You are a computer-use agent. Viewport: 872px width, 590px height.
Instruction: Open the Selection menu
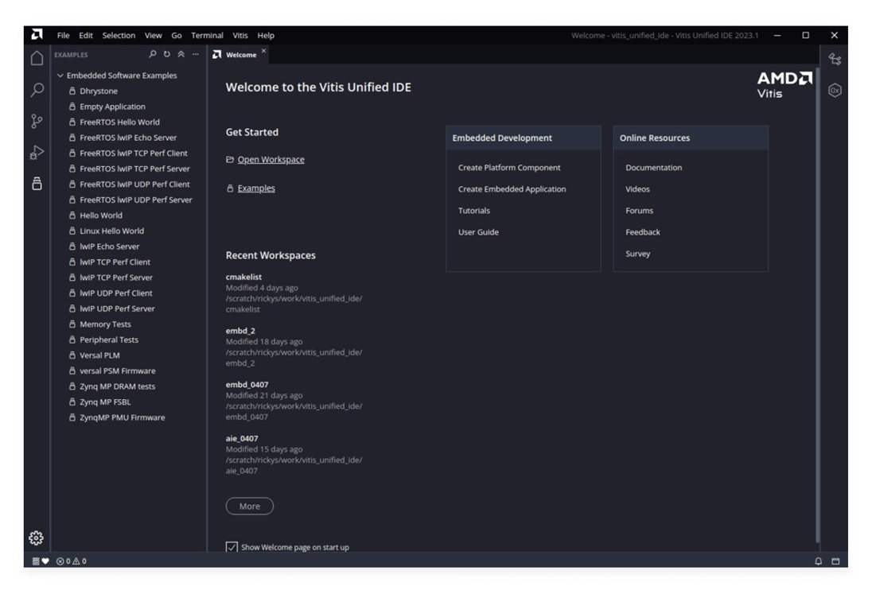[119, 36]
